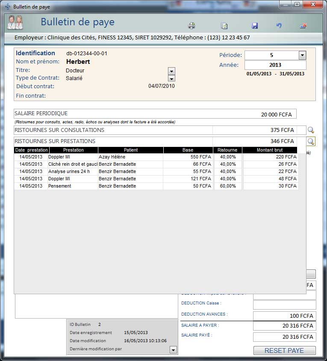Image resolution: width=327 pixels, height=361 pixels.
Task: Click the ristourne value '60,00%'
Action: [x=228, y=186]
